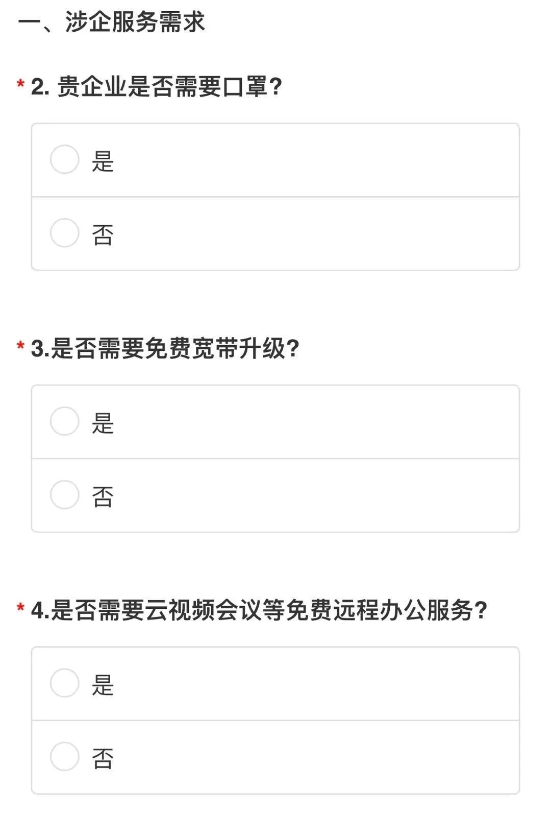The height and width of the screenshot is (835, 551).
Task: Click the 否 label text under question 2
Action: (x=103, y=235)
